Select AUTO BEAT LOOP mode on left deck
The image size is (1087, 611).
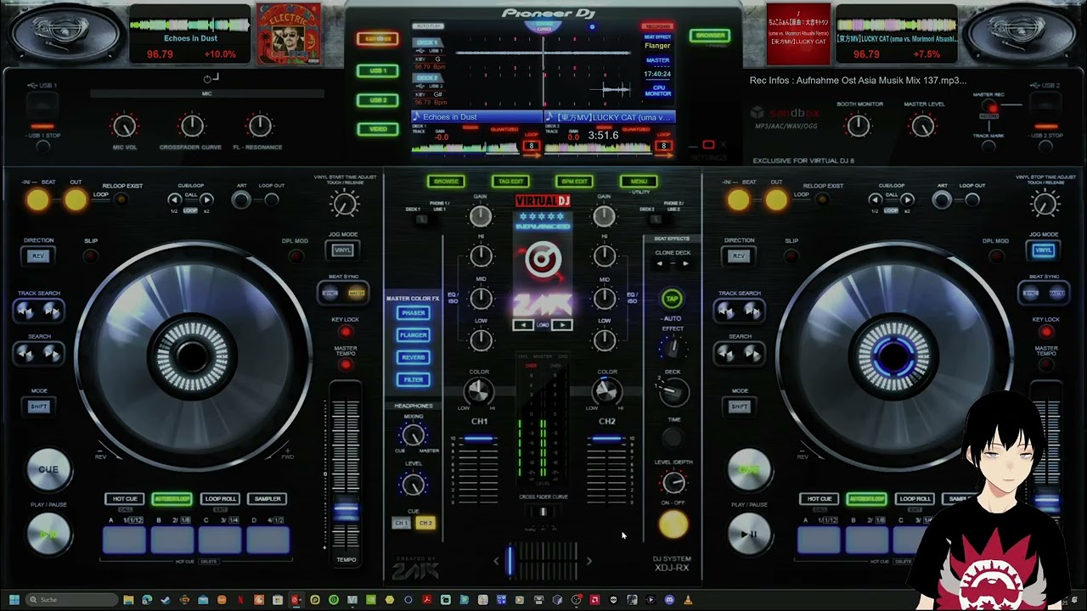click(x=172, y=499)
